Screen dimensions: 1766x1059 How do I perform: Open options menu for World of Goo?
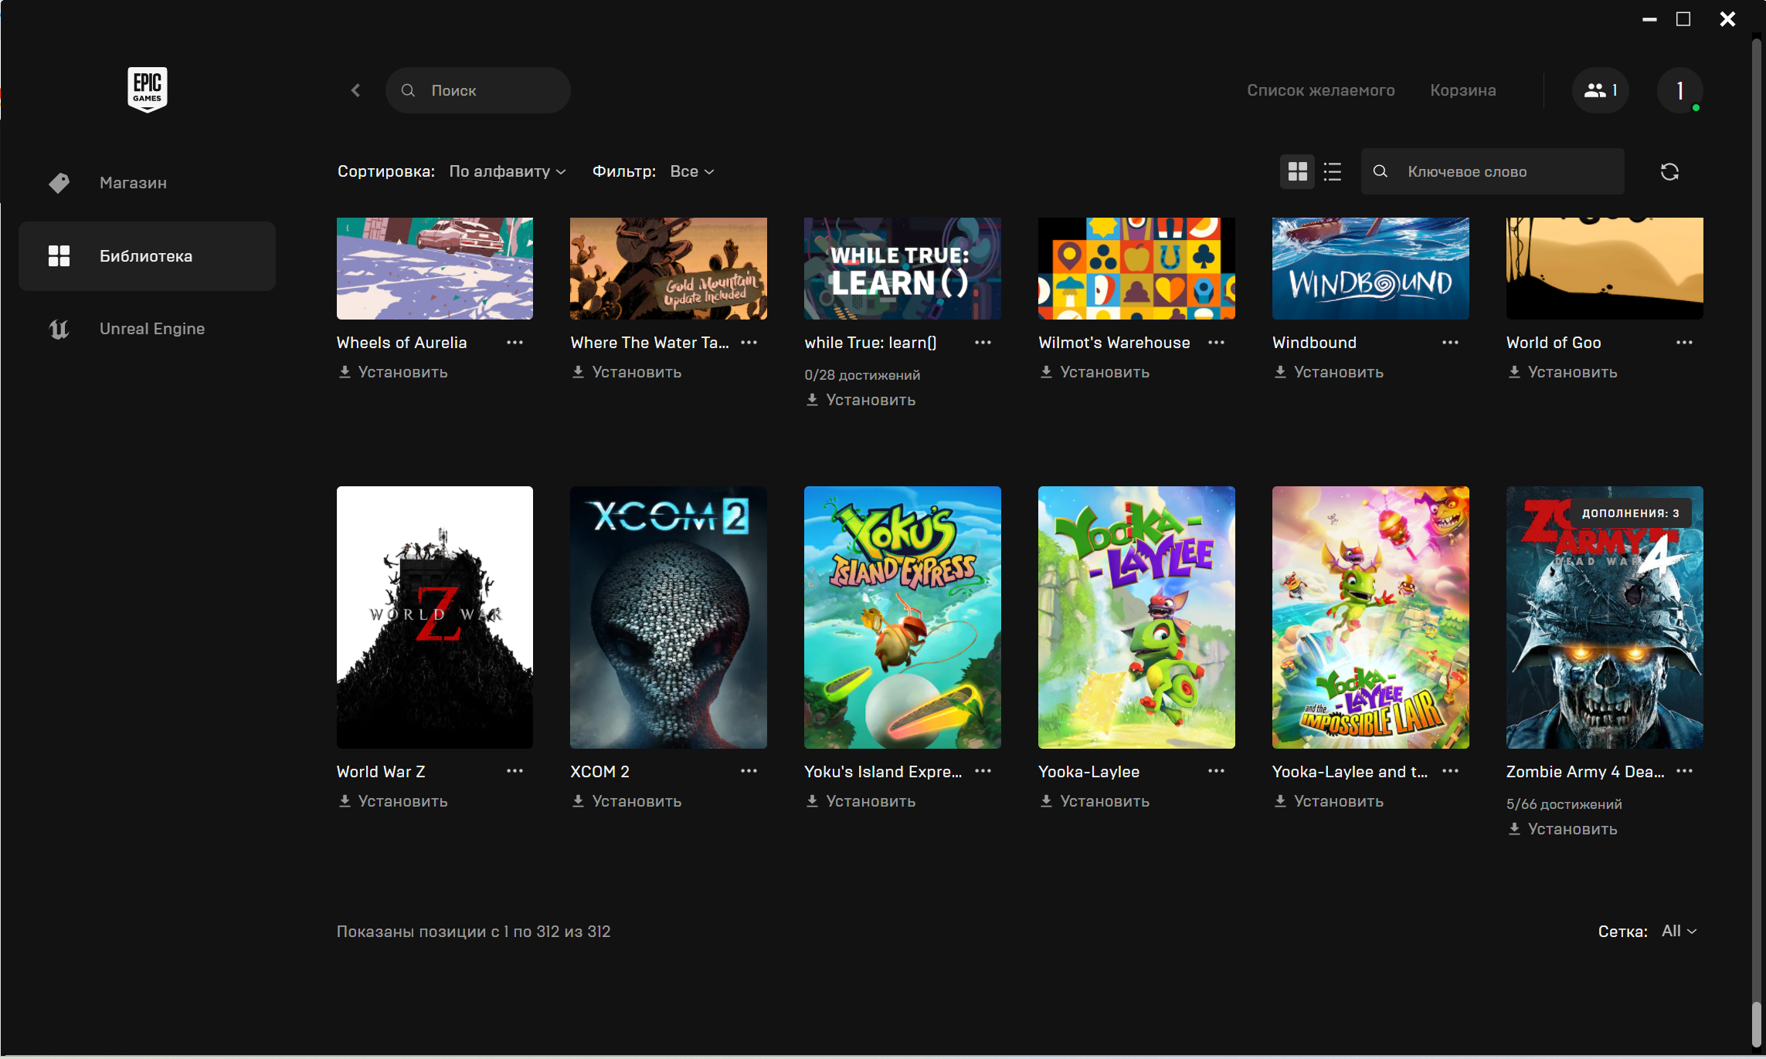1684,343
